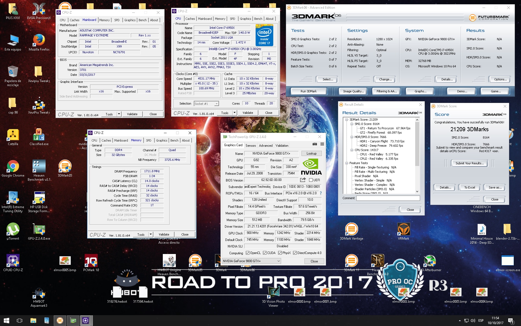Image resolution: width=521 pixels, height=326 pixels.
Task: Open Validation tab in GPU-Z
Action: point(282,146)
